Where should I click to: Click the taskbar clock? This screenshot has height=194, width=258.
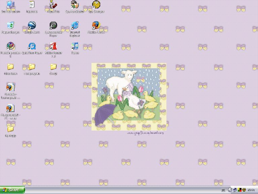pyautogui.click(x=251, y=190)
